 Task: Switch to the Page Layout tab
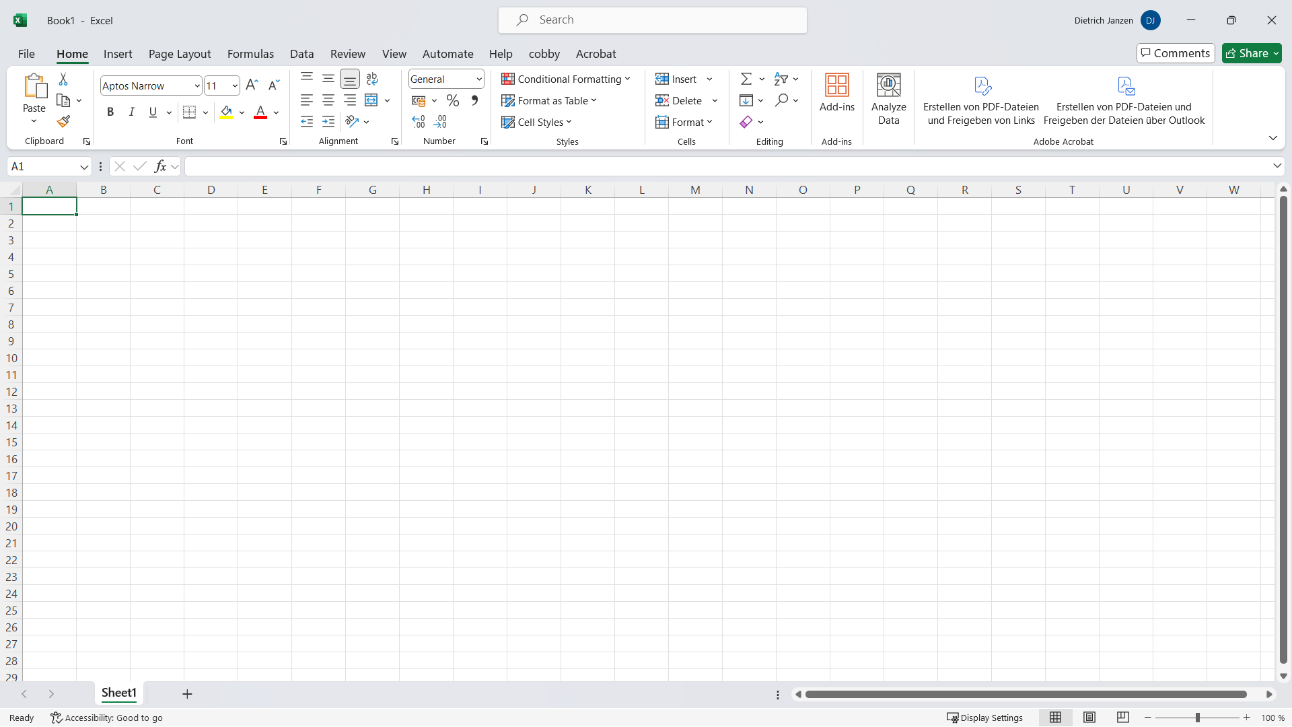click(180, 54)
